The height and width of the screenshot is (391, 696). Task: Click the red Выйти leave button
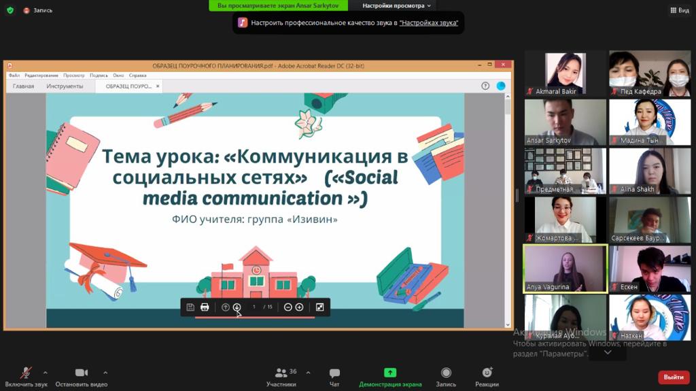pos(673,377)
